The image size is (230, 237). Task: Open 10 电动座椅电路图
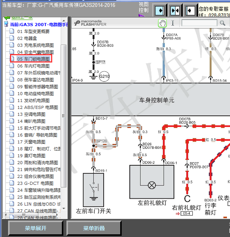(35, 94)
